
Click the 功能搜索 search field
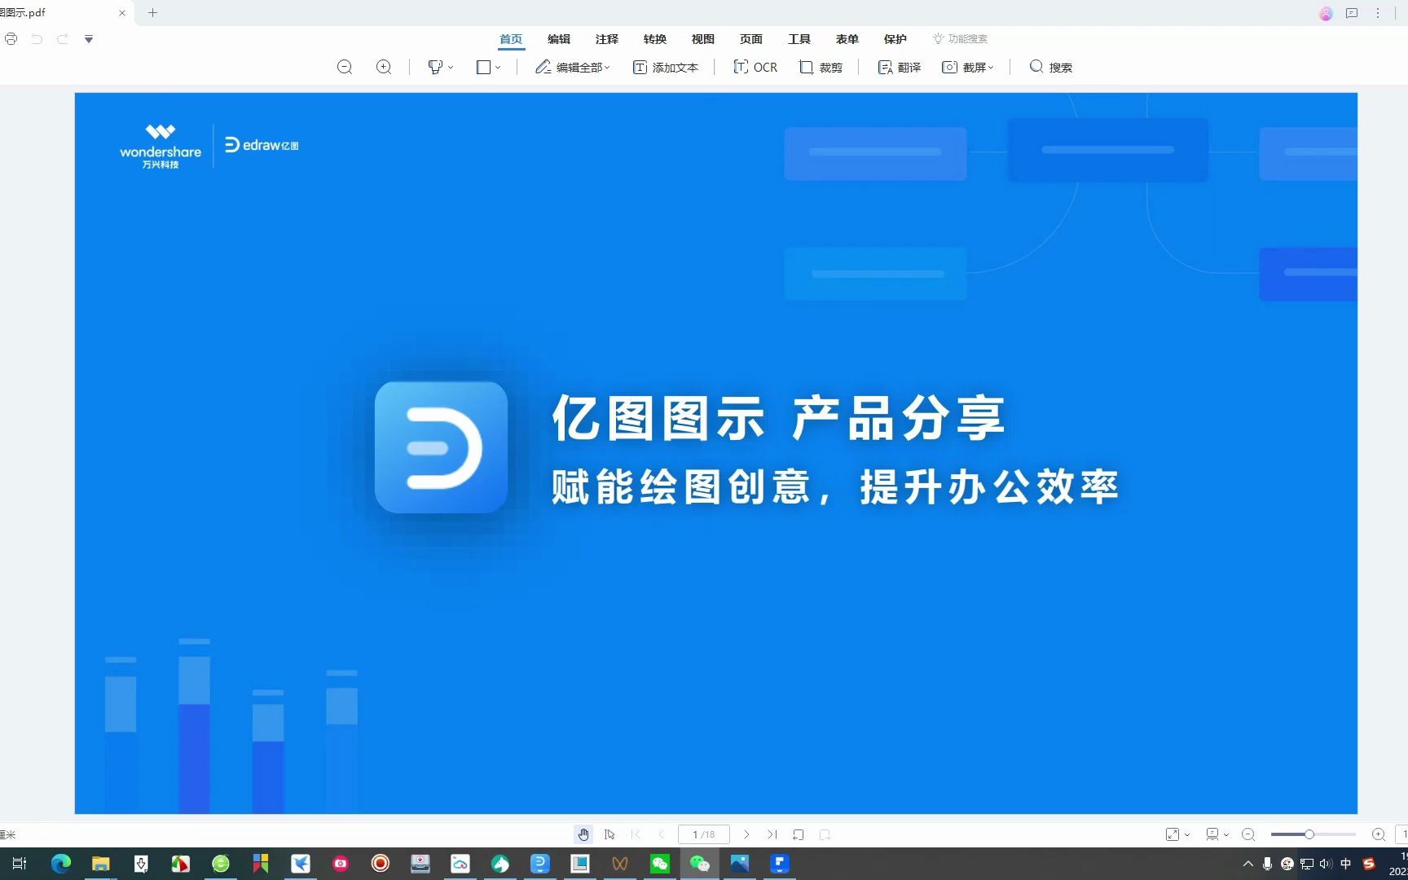(x=961, y=39)
